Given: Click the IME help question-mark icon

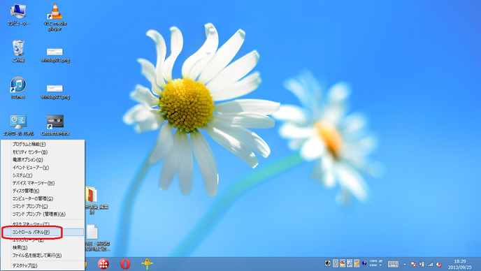Looking at the screenshot, I should coord(364,263).
